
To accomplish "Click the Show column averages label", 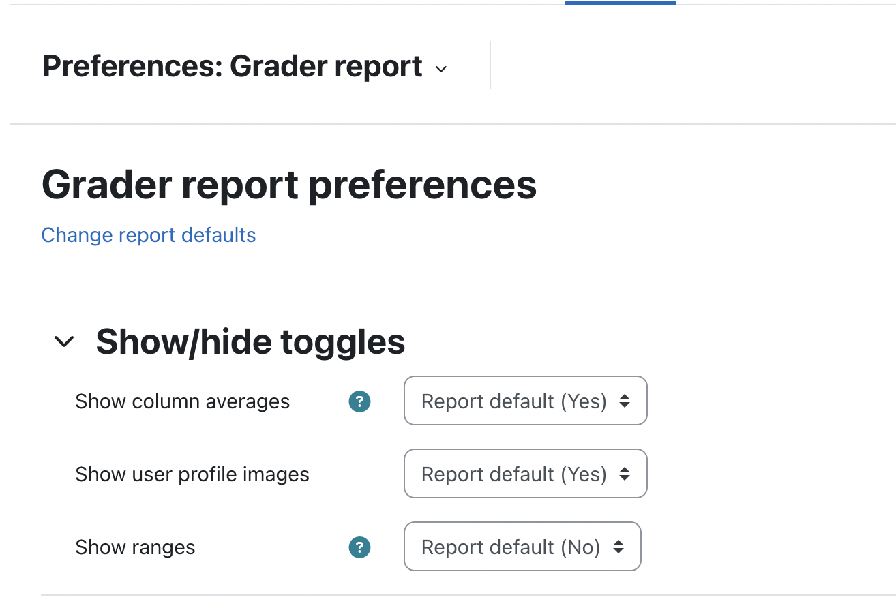I will 183,401.
